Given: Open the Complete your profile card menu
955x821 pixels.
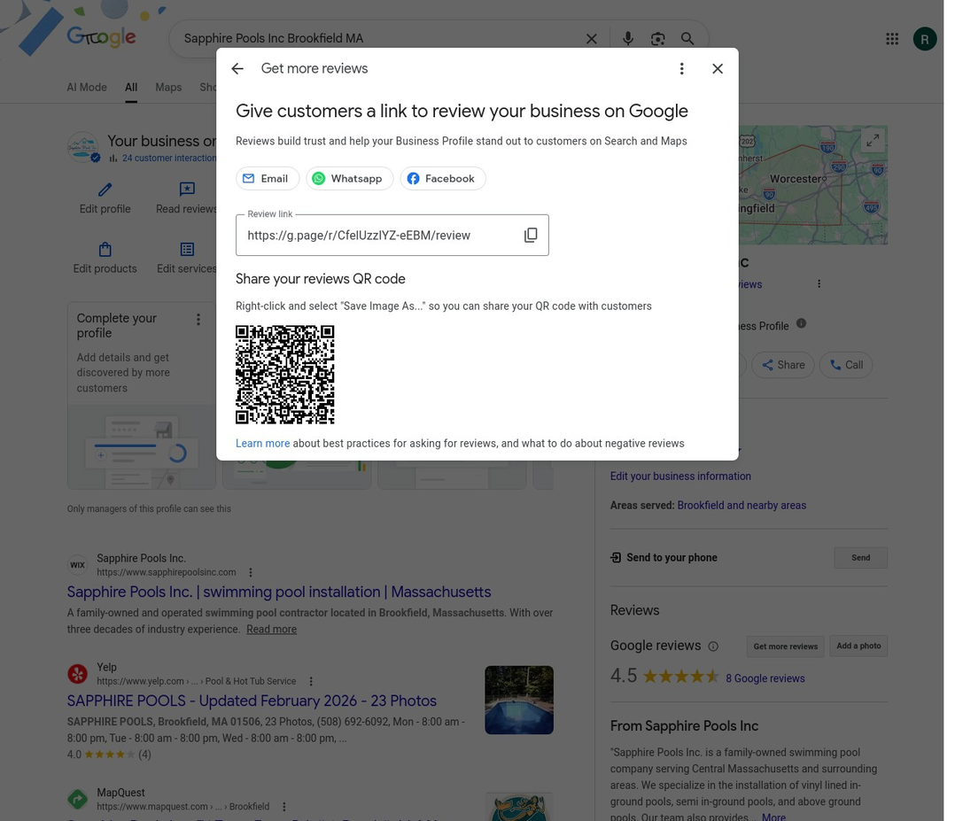Looking at the screenshot, I should click(x=198, y=319).
